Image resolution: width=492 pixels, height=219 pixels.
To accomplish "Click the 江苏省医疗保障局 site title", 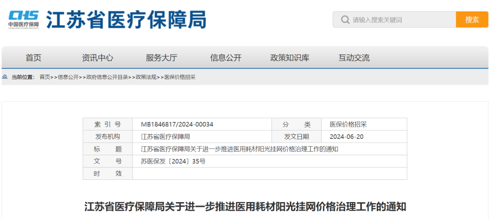I will (127, 20).
